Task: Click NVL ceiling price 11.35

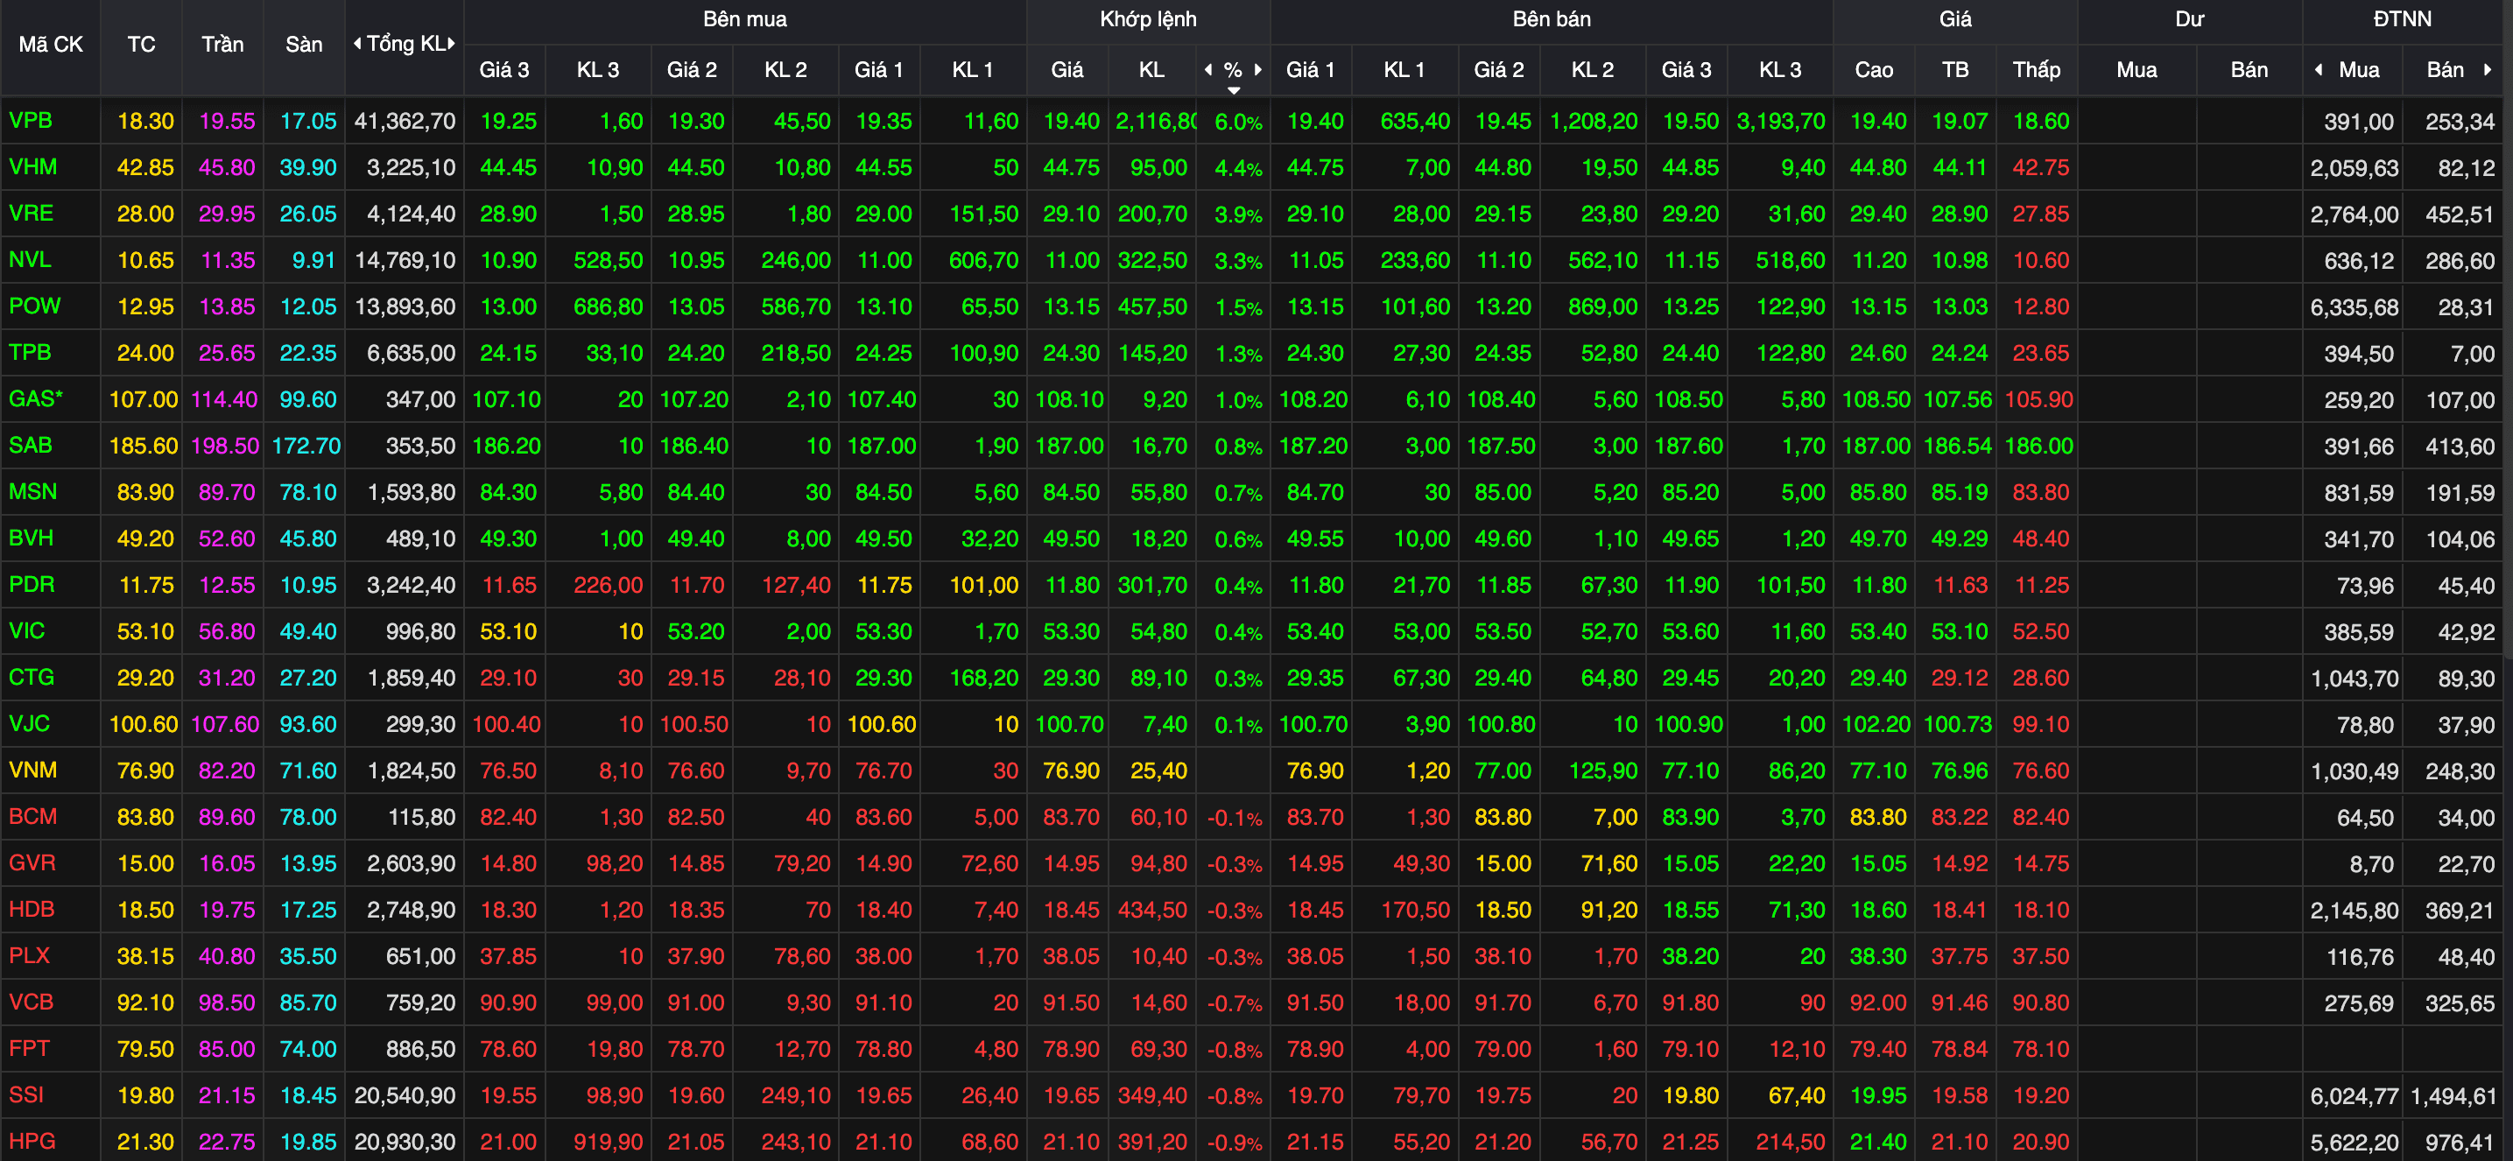Action: tap(228, 261)
